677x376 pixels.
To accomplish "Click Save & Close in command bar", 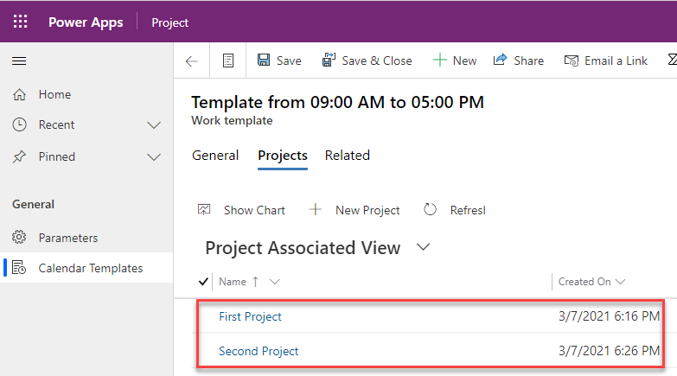I will (x=367, y=61).
